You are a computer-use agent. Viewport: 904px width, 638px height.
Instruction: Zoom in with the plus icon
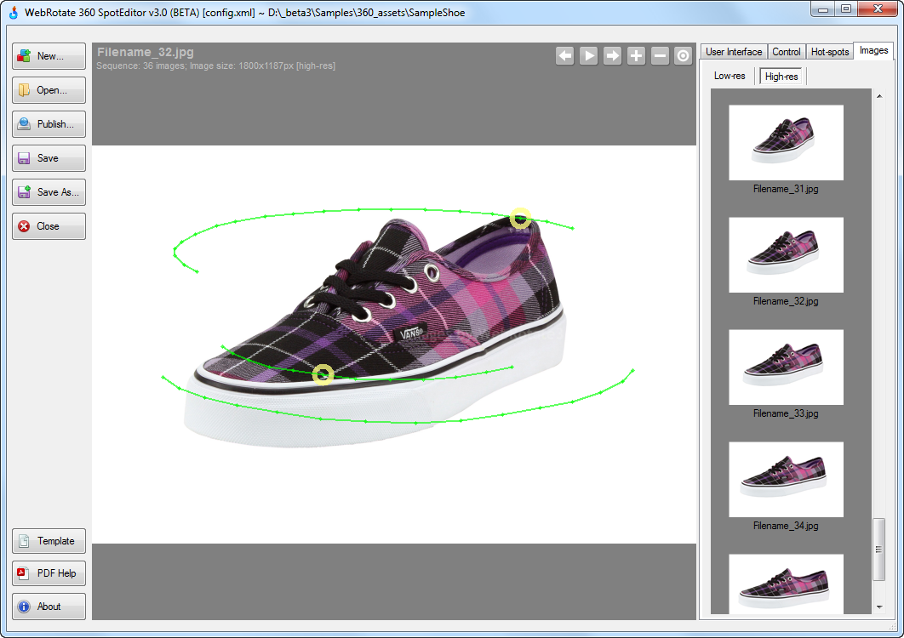pos(636,56)
